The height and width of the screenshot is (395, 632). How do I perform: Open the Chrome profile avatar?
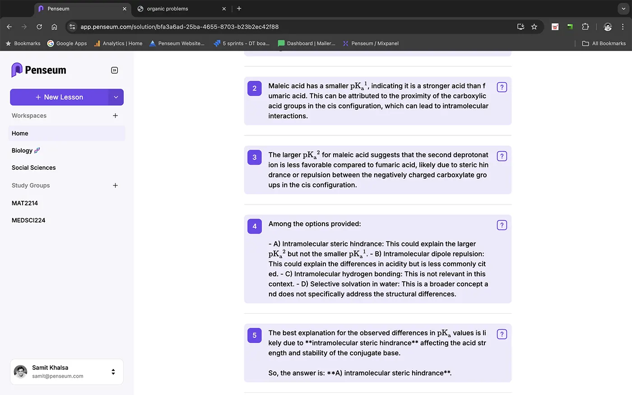[x=608, y=27]
